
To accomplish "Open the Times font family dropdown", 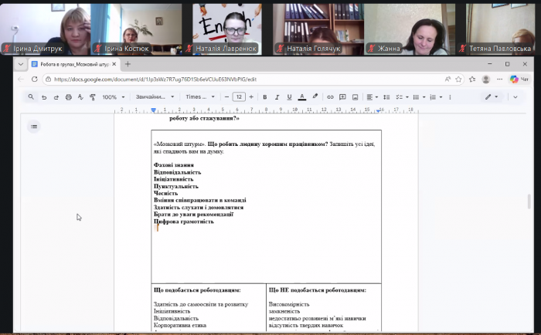I will [x=197, y=97].
